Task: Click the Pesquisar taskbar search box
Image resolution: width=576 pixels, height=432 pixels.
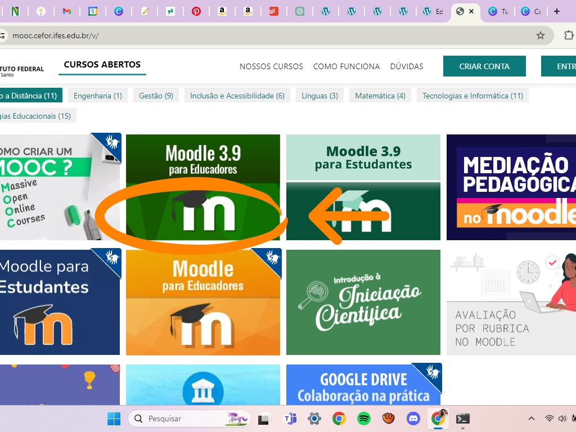Action: click(x=190, y=418)
